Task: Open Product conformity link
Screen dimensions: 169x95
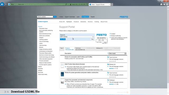Action: pos(116,36)
